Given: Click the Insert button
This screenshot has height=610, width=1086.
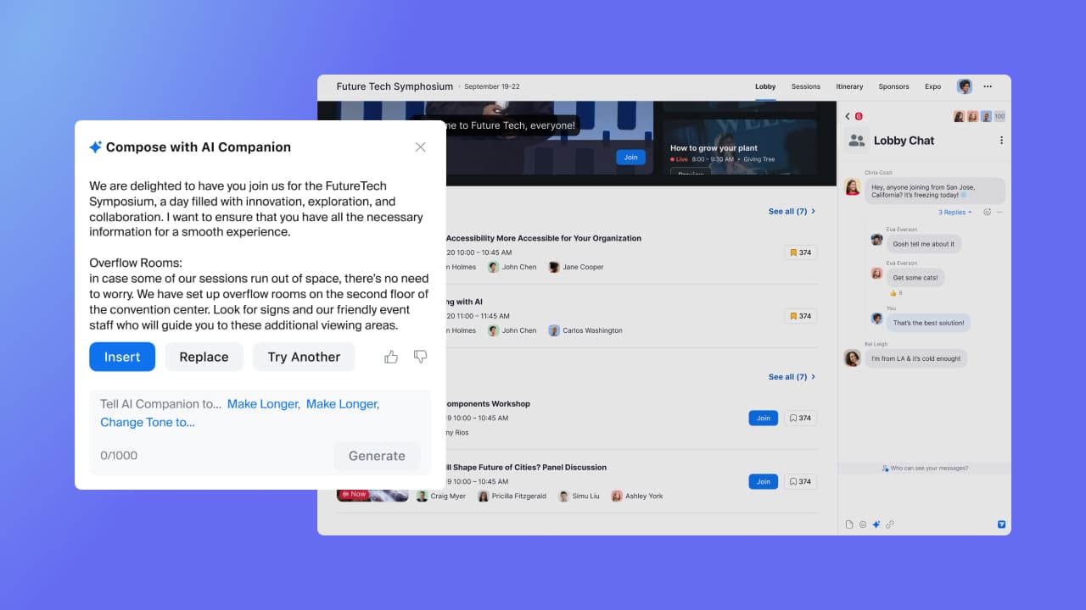Looking at the screenshot, I should point(122,357).
